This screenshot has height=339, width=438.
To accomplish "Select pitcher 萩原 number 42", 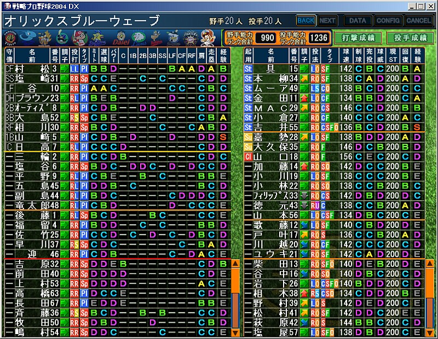I will click(334, 323).
